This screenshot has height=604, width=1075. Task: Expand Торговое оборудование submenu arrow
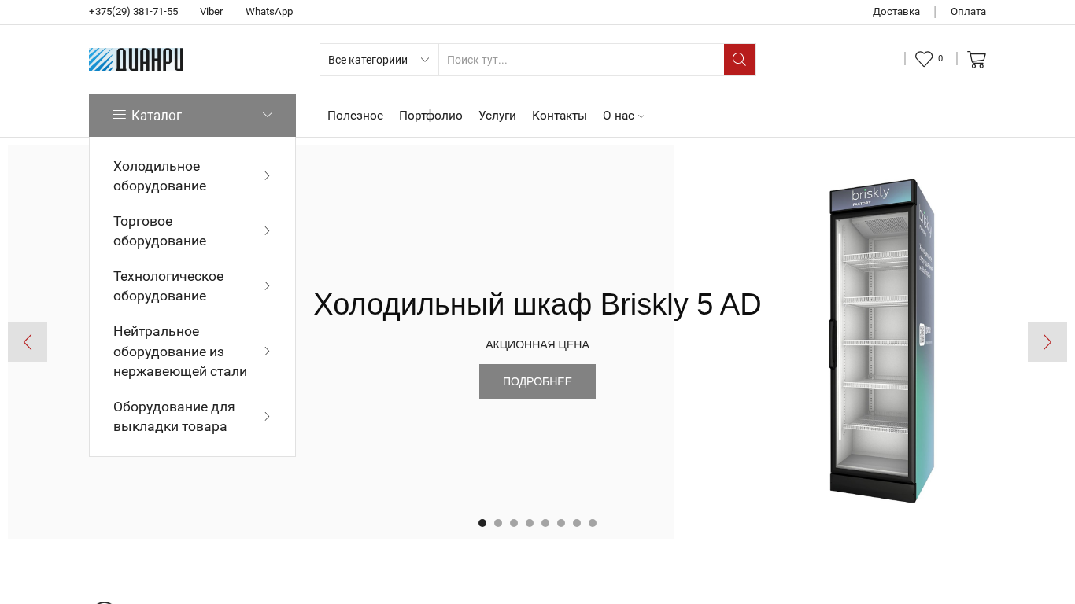[x=267, y=230]
